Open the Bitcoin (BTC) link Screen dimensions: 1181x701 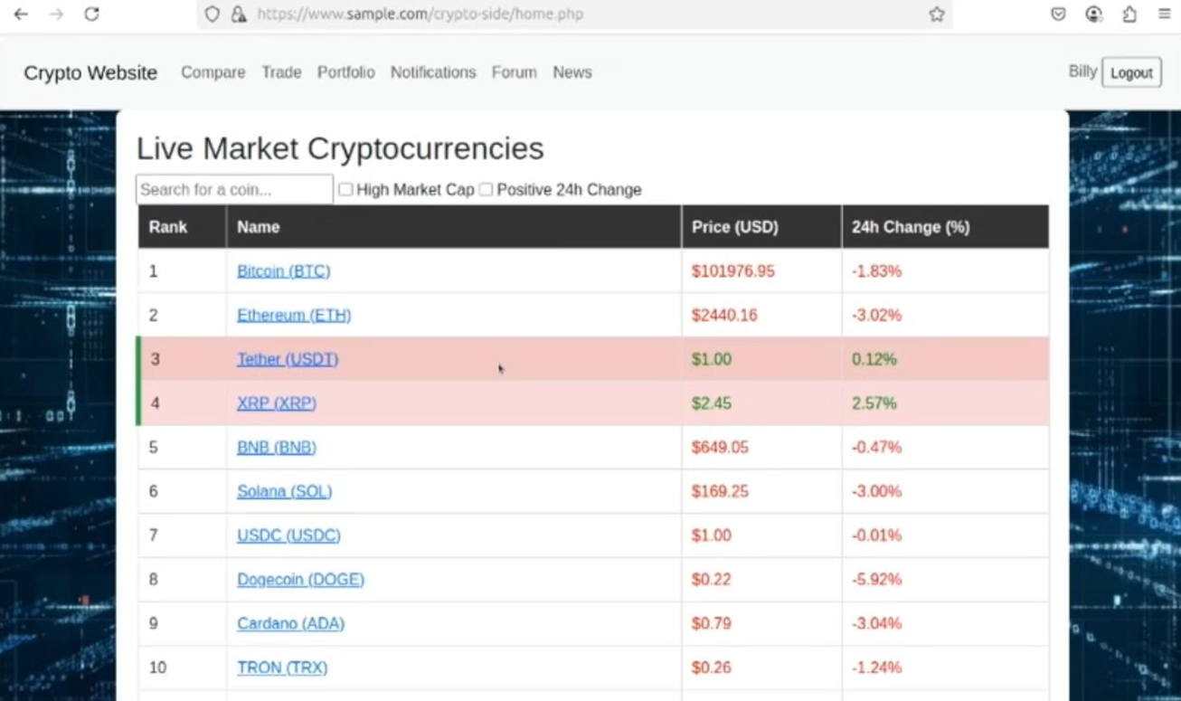coord(283,271)
